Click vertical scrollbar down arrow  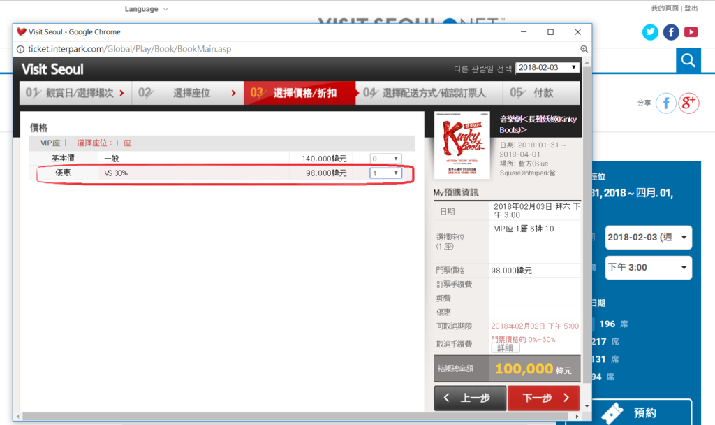pos(587,406)
